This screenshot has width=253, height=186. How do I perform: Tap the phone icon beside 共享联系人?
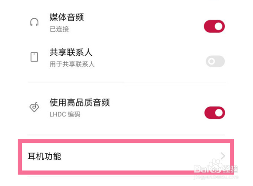34,57
